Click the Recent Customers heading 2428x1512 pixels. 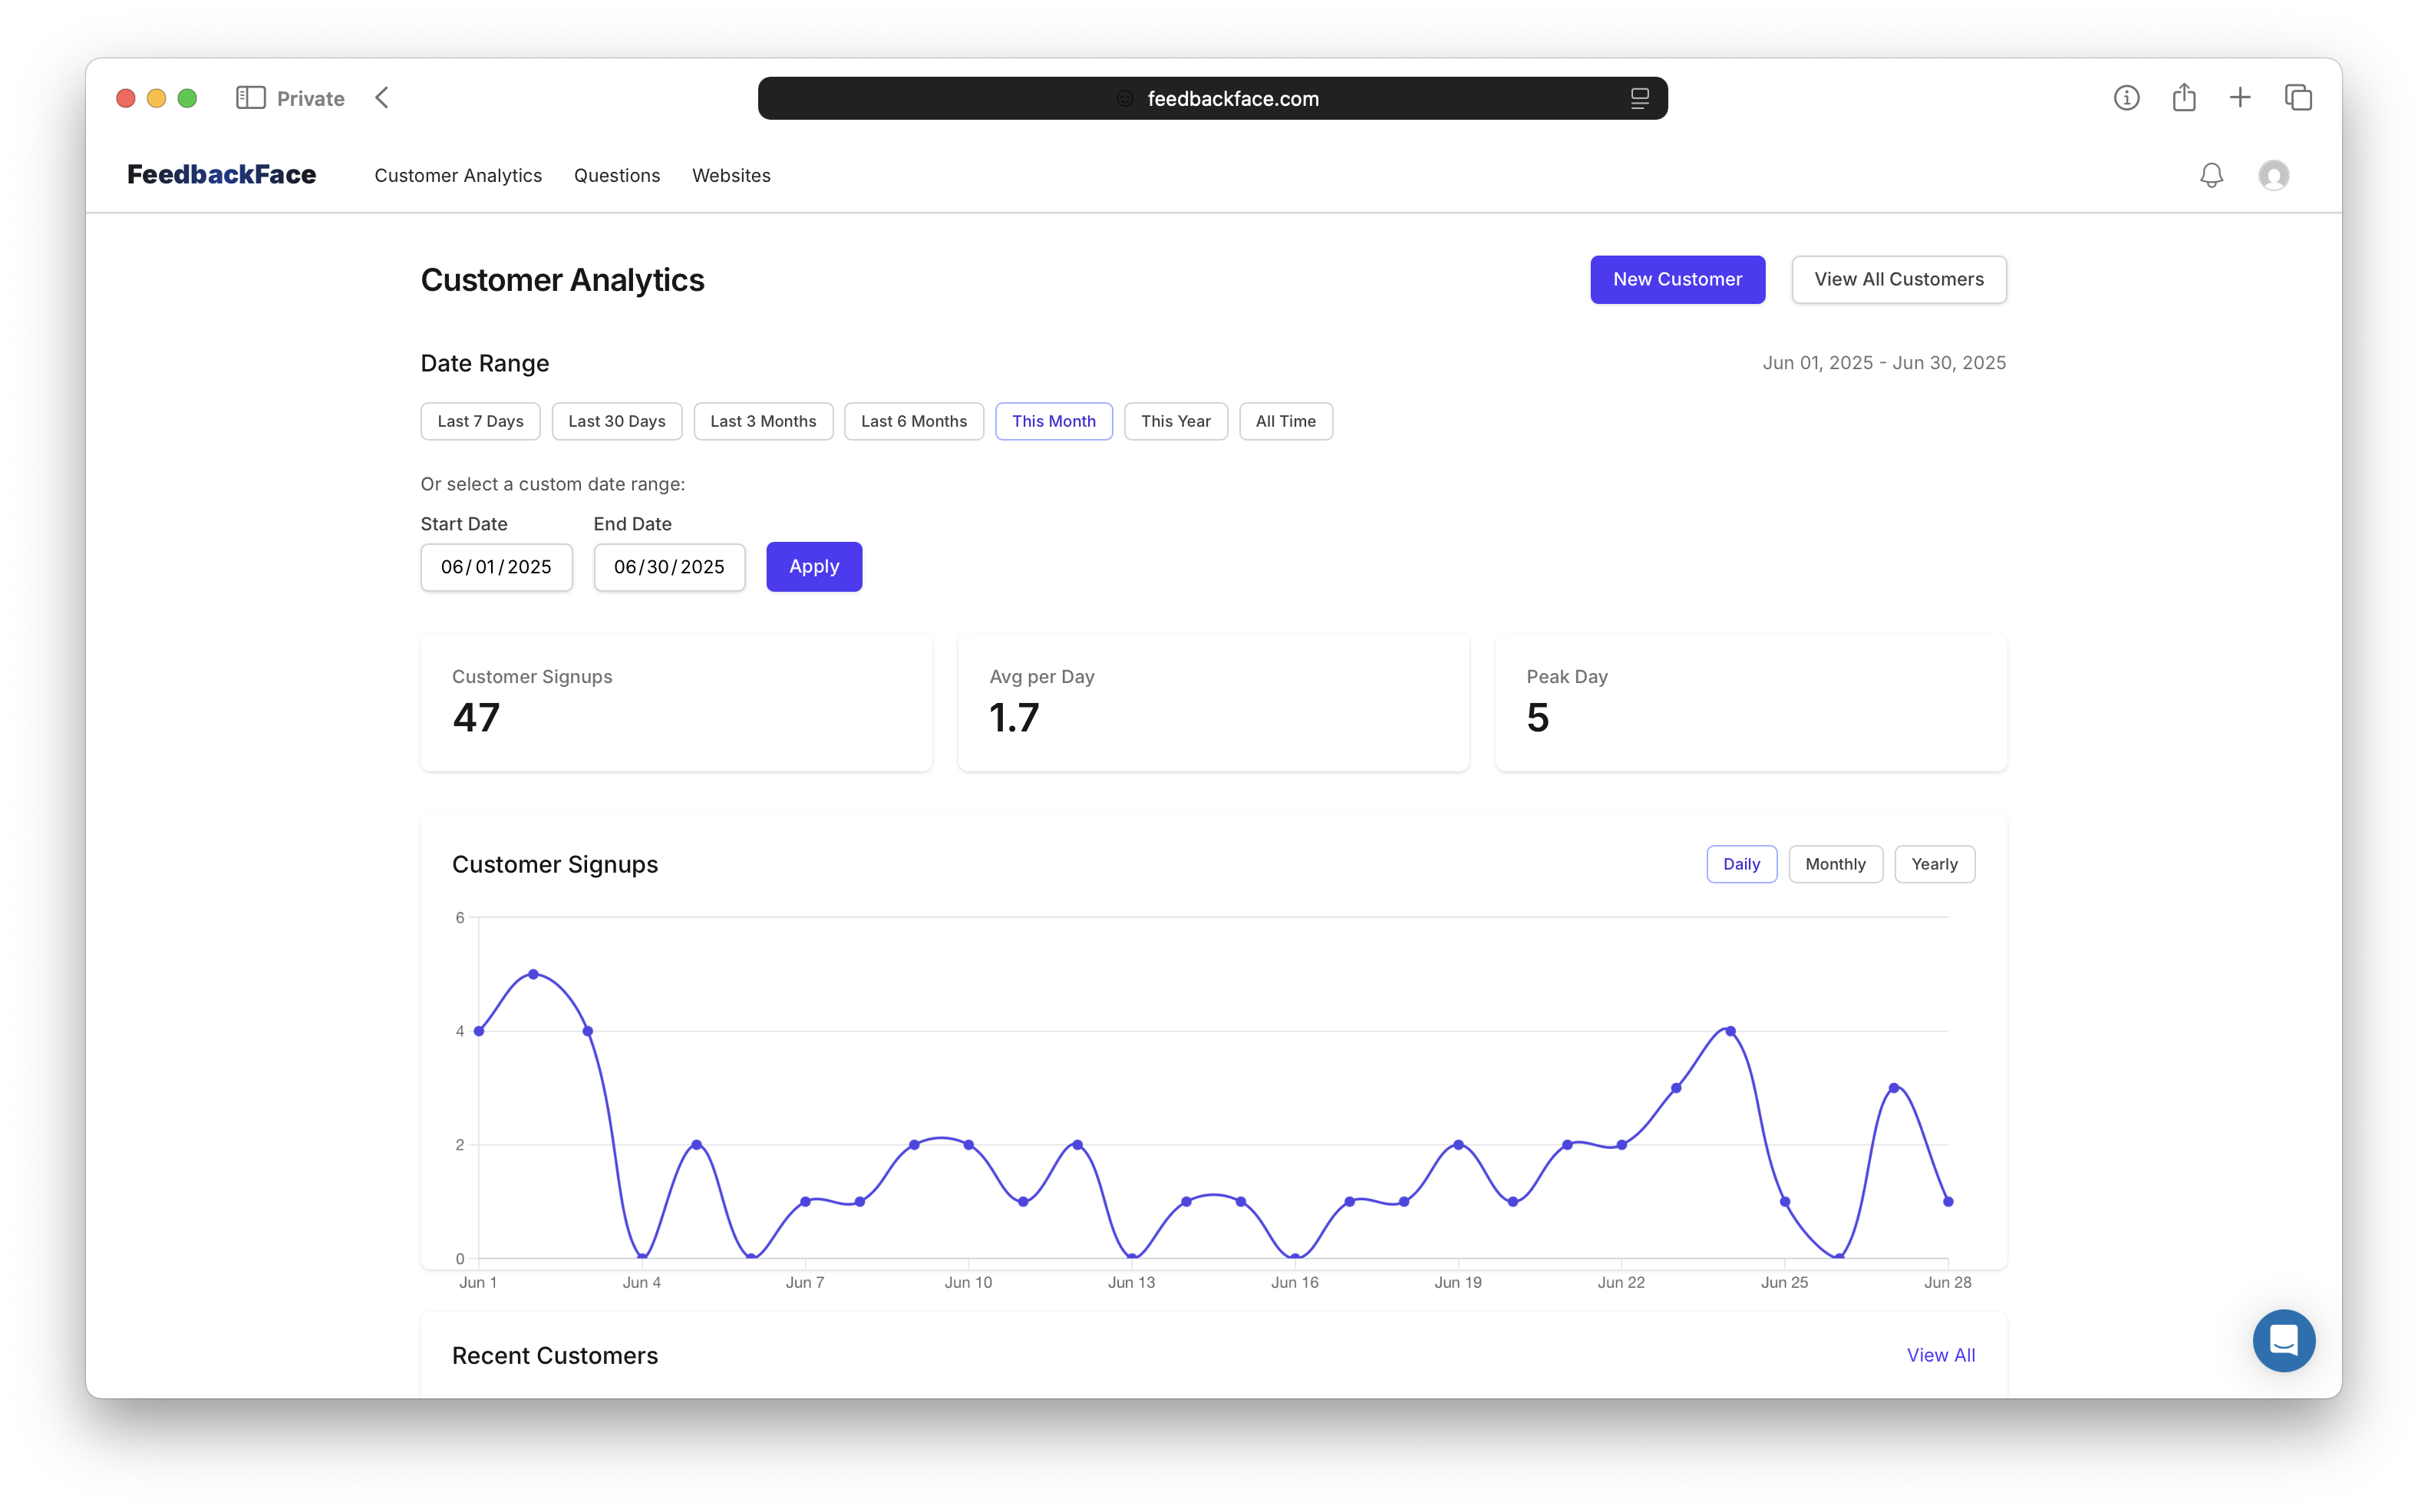555,1355
